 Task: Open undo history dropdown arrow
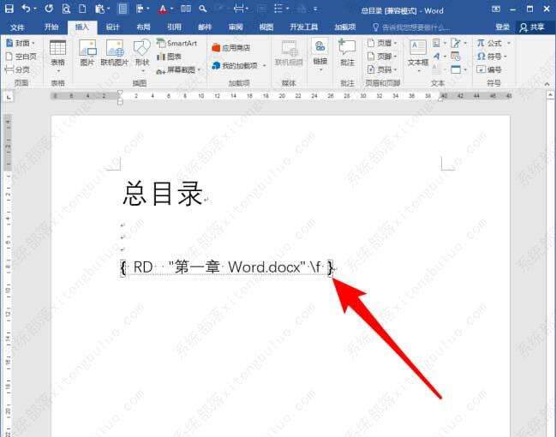click(x=35, y=9)
